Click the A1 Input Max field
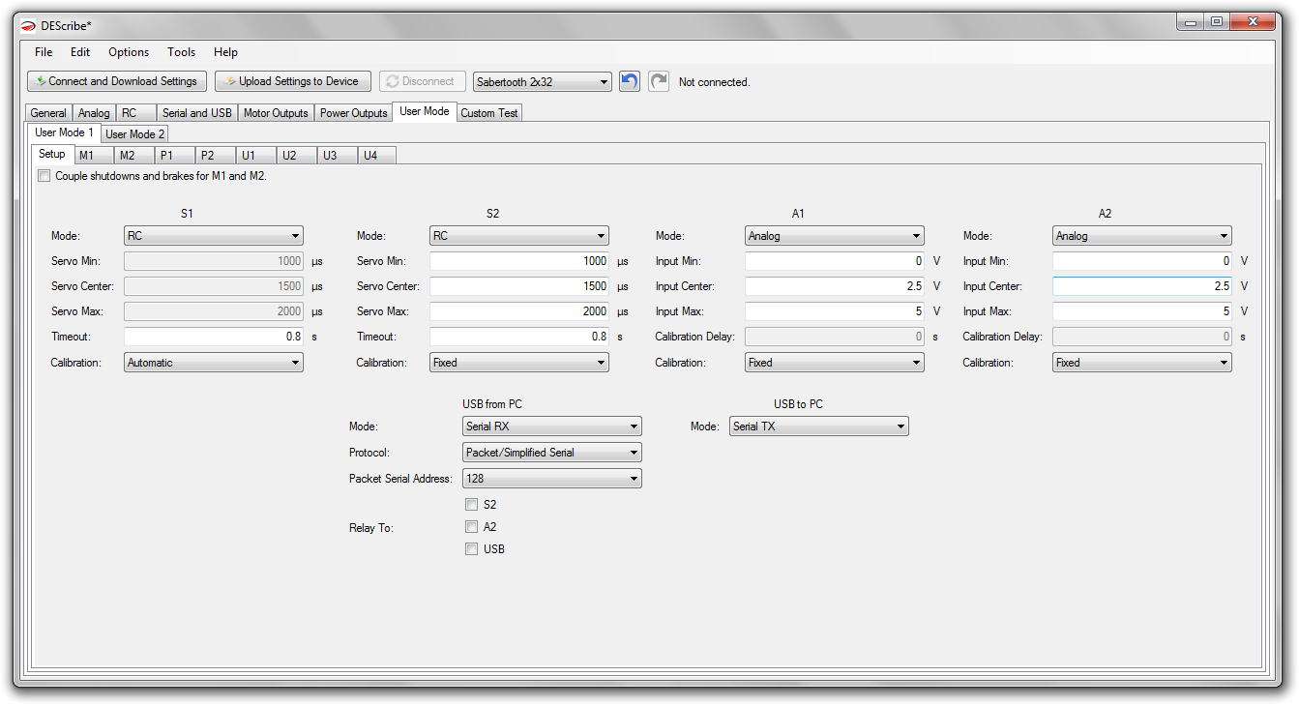1299x706 pixels. click(835, 311)
